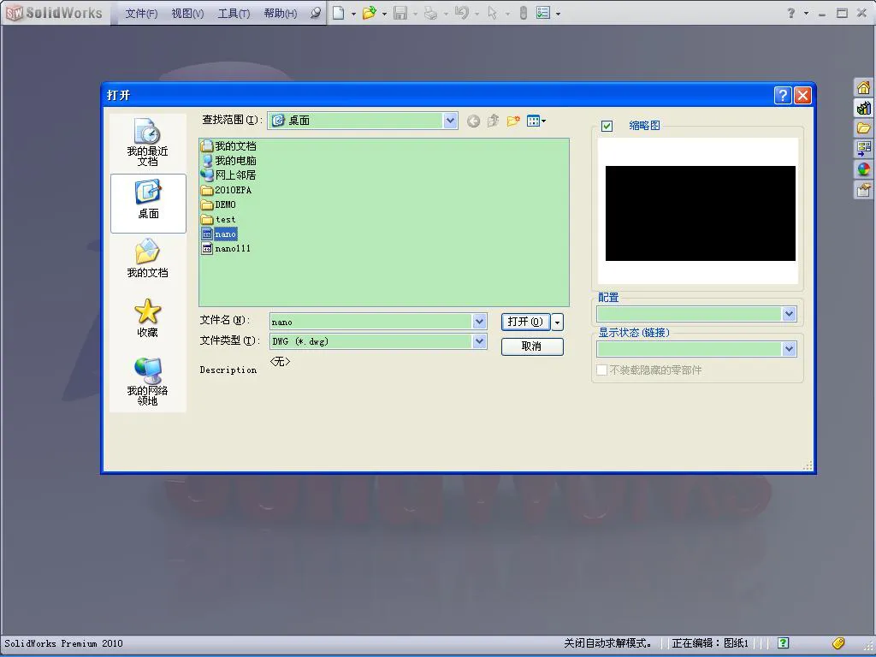Click the search icon beside the Help menu
876x657 pixels.
[316, 12]
